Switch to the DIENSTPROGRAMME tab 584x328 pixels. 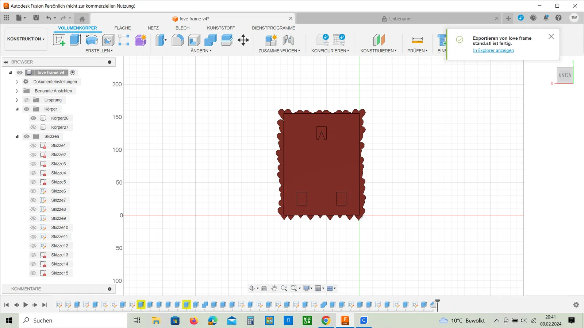coord(273,28)
